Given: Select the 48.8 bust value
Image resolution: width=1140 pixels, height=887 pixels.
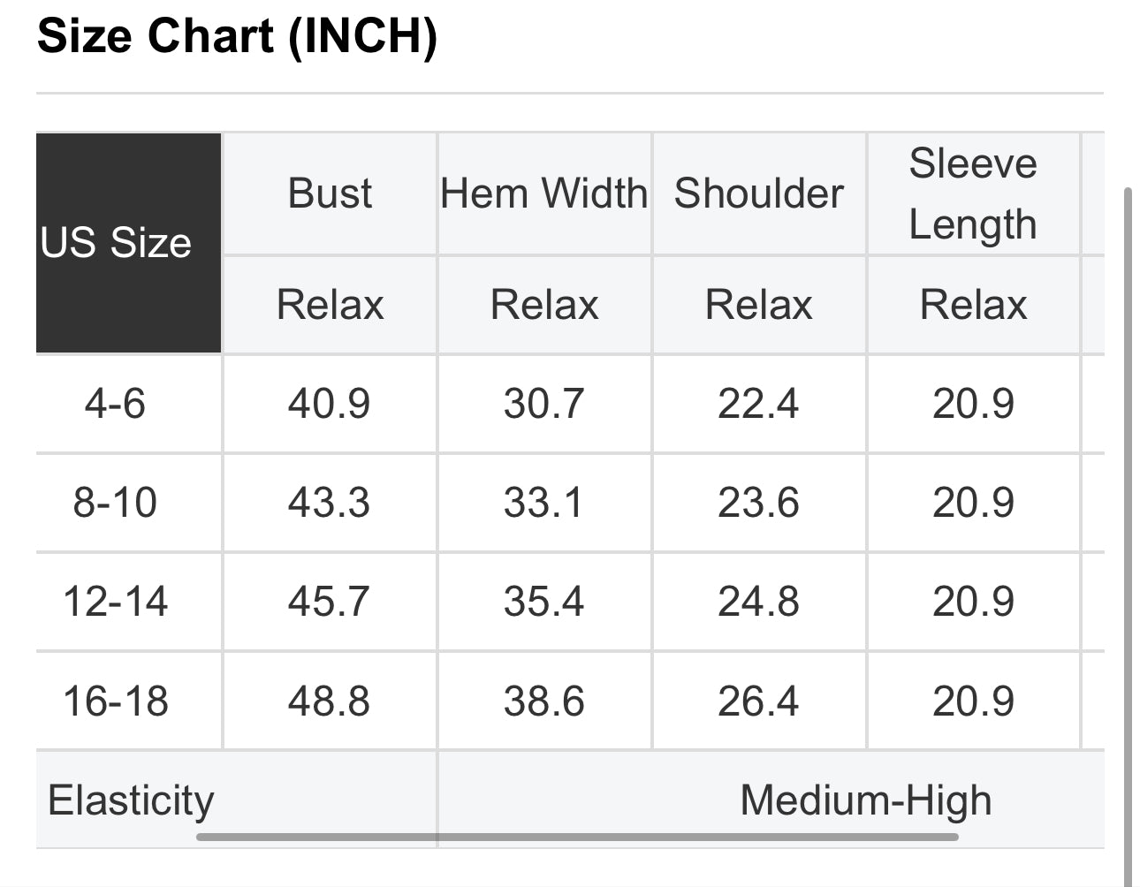Looking at the screenshot, I should [329, 701].
